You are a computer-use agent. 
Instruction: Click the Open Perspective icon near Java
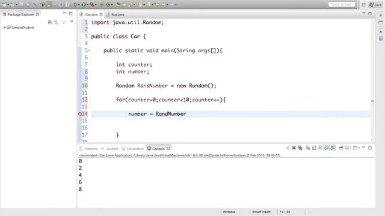tap(363, 5)
